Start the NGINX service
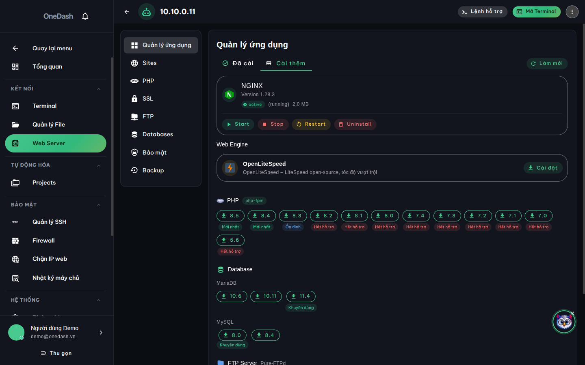Image resolution: width=585 pixels, height=365 pixels. pos(238,124)
